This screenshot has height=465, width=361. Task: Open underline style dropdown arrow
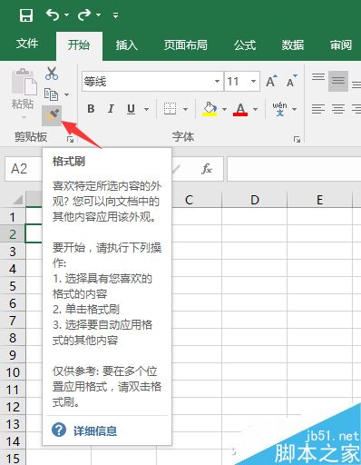click(x=146, y=109)
